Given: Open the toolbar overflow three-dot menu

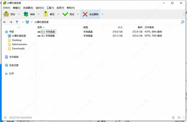Looking at the screenshot, I should pyautogui.click(x=184, y=14).
